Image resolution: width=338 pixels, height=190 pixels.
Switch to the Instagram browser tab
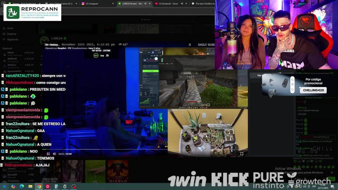97,4
